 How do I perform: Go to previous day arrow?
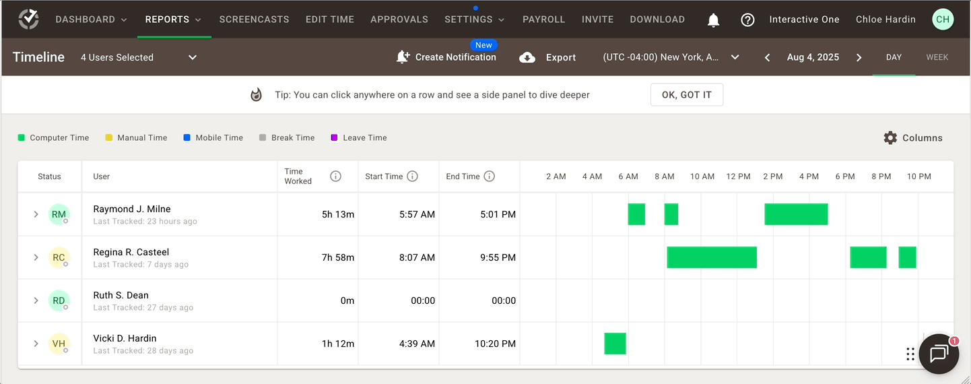tap(767, 57)
